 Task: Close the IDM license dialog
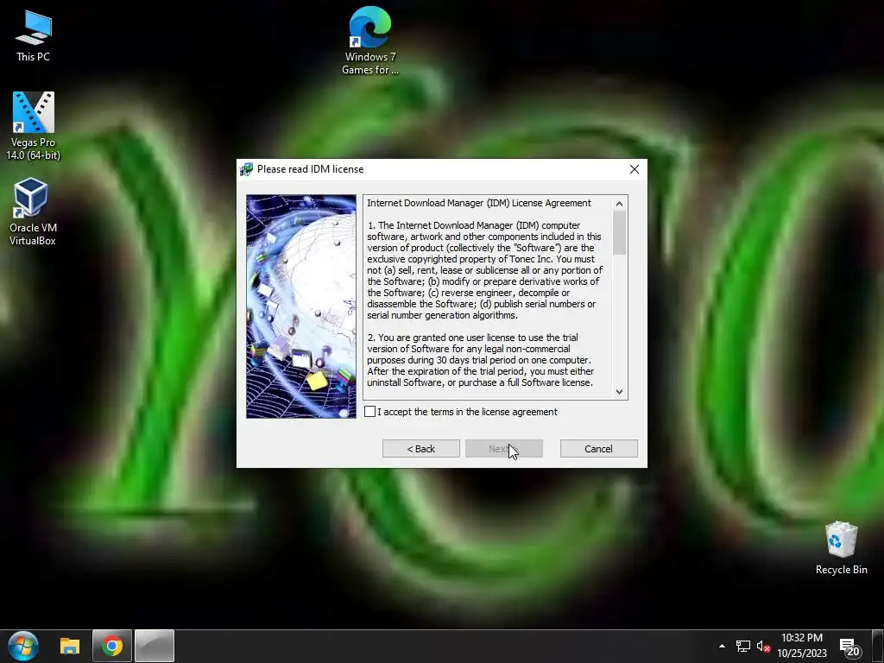[635, 169]
